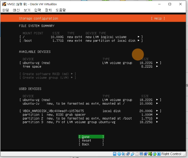Screen dimensions: 188x158
Task: Click 'LVM volume group' type under AVAILABLE DEVICES
Action: click(x=117, y=63)
